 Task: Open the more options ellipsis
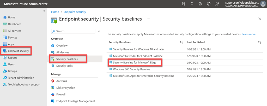click(149, 19)
